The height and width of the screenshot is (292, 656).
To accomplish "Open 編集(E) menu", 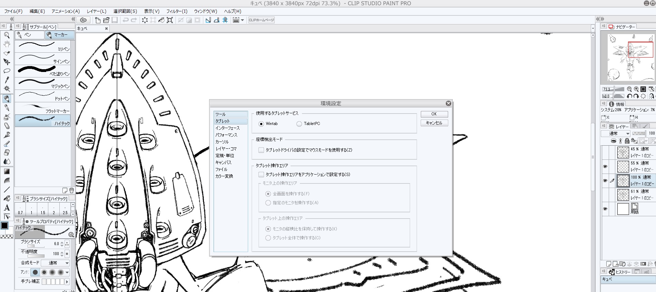I will (37, 11).
